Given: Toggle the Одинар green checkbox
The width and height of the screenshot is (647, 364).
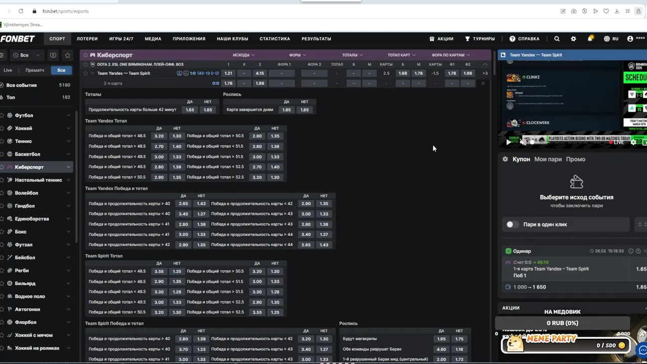Looking at the screenshot, I should coord(508,251).
